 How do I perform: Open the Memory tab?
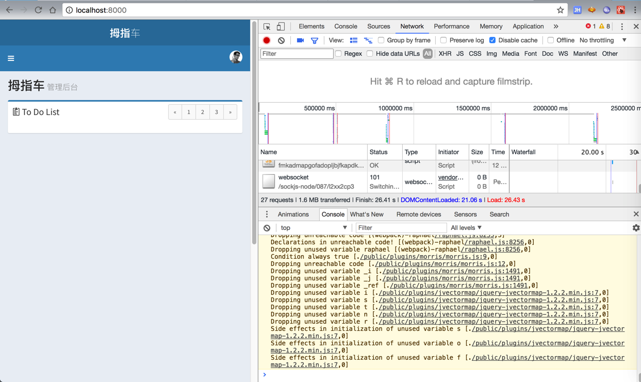[491, 26]
